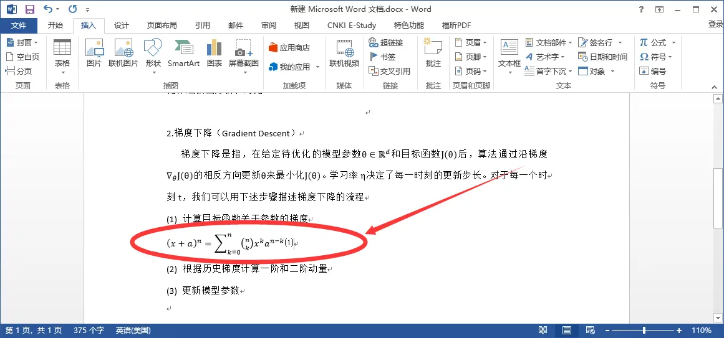Insert a picture (图片)
This screenshot has width=724, height=338.
coord(94,54)
